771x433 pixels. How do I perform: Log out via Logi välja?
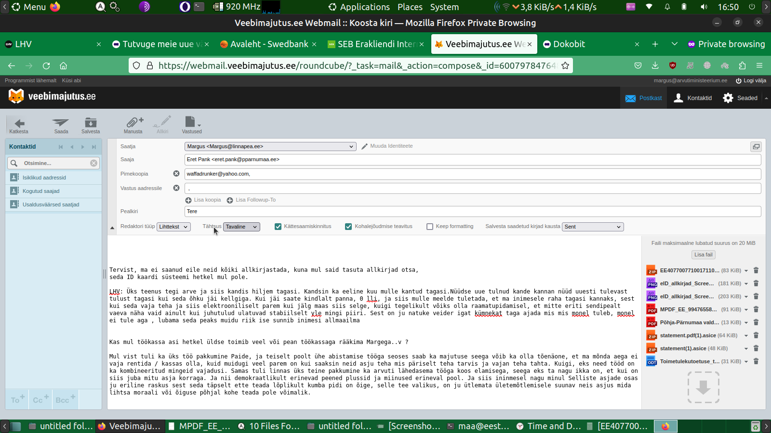click(751, 80)
